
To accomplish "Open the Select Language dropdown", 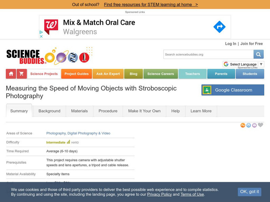I will (243, 64).
